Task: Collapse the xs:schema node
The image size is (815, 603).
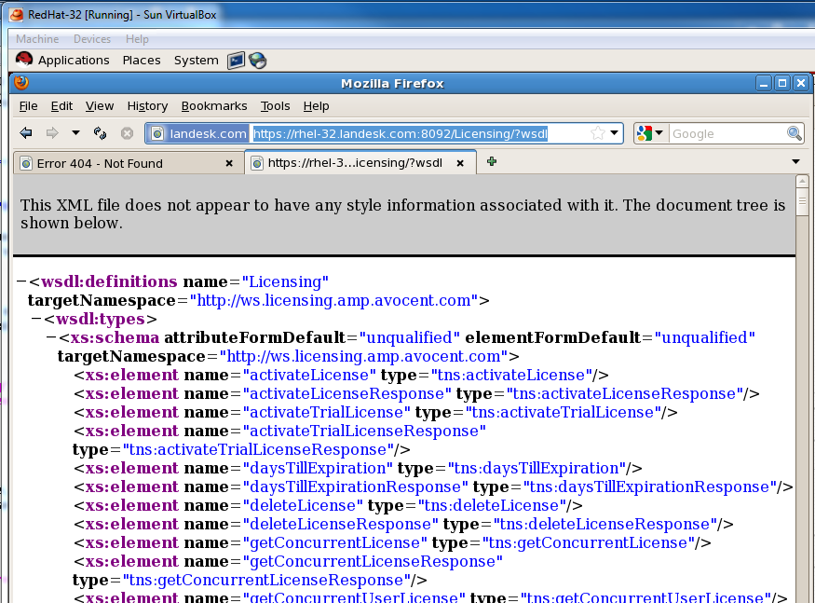Action: (x=51, y=337)
